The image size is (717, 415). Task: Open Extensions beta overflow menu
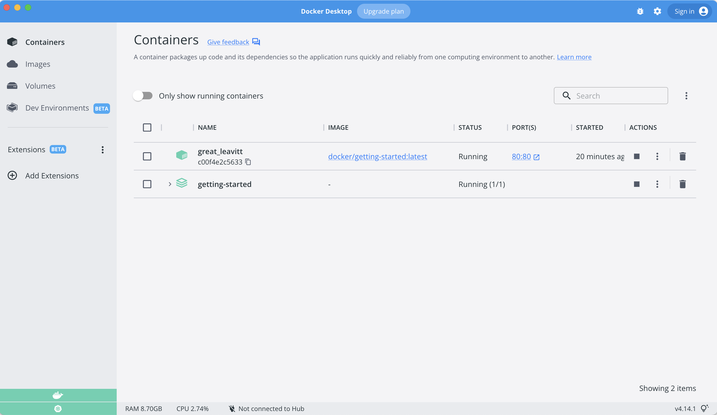pyautogui.click(x=102, y=149)
